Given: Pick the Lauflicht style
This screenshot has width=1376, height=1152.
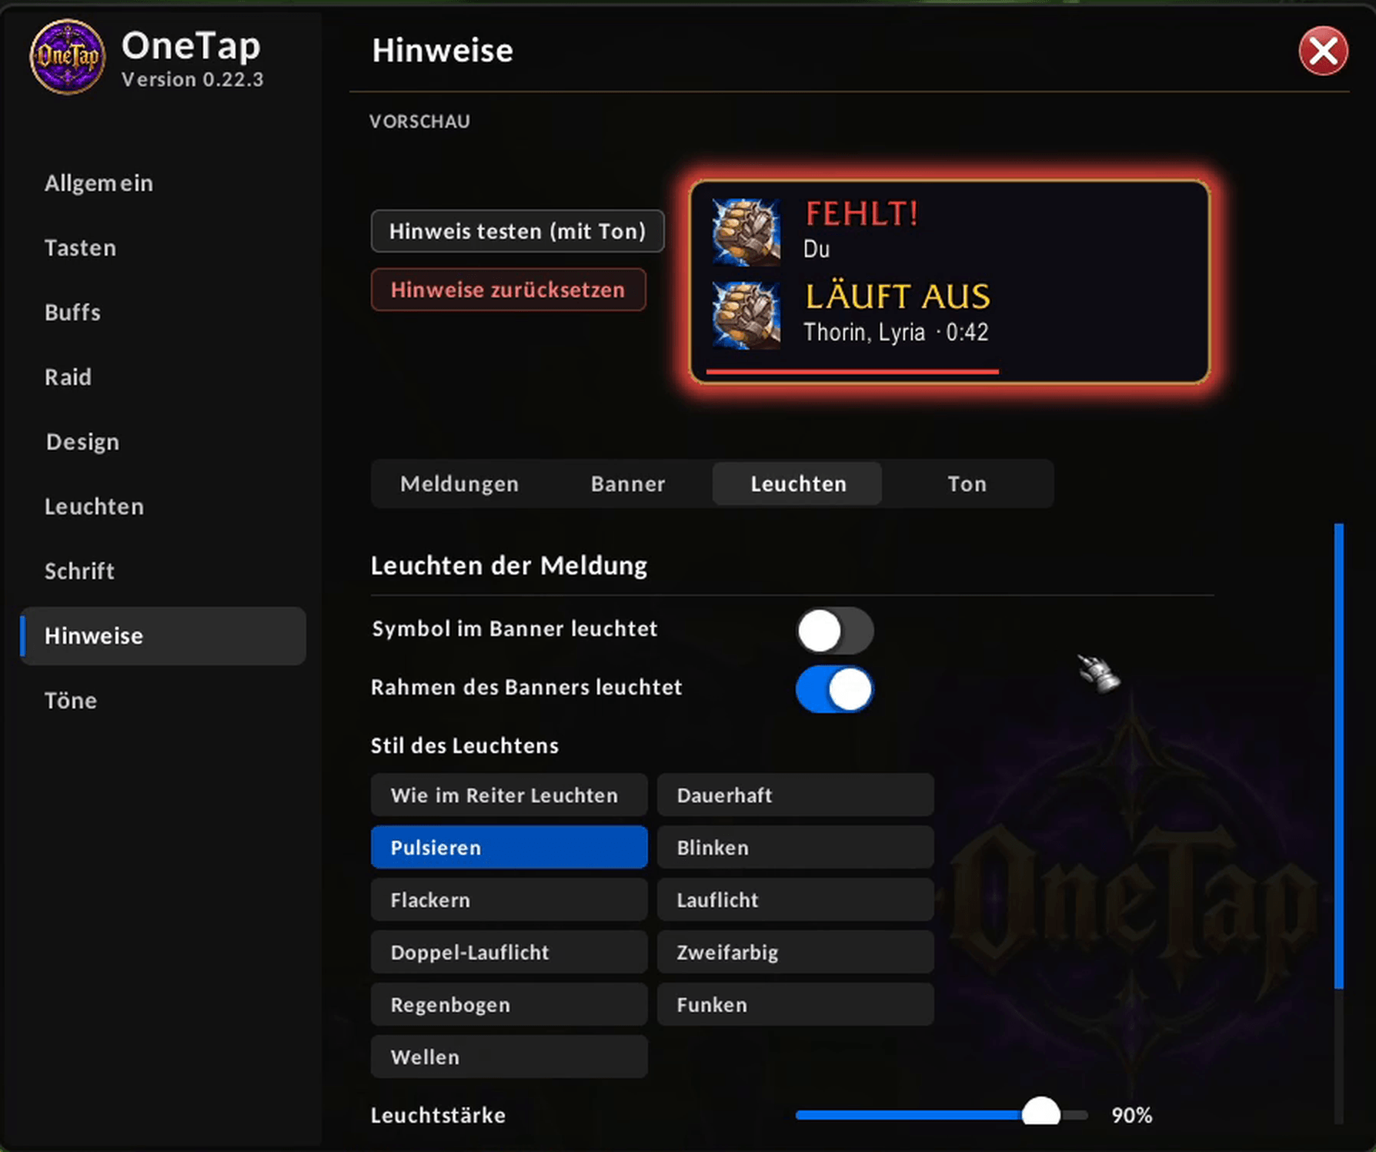Looking at the screenshot, I should pos(795,899).
